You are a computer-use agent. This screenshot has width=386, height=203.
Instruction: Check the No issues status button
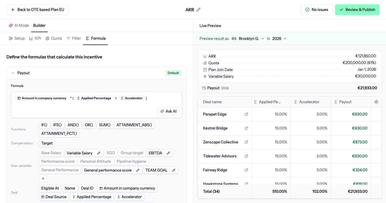(x=317, y=10)
